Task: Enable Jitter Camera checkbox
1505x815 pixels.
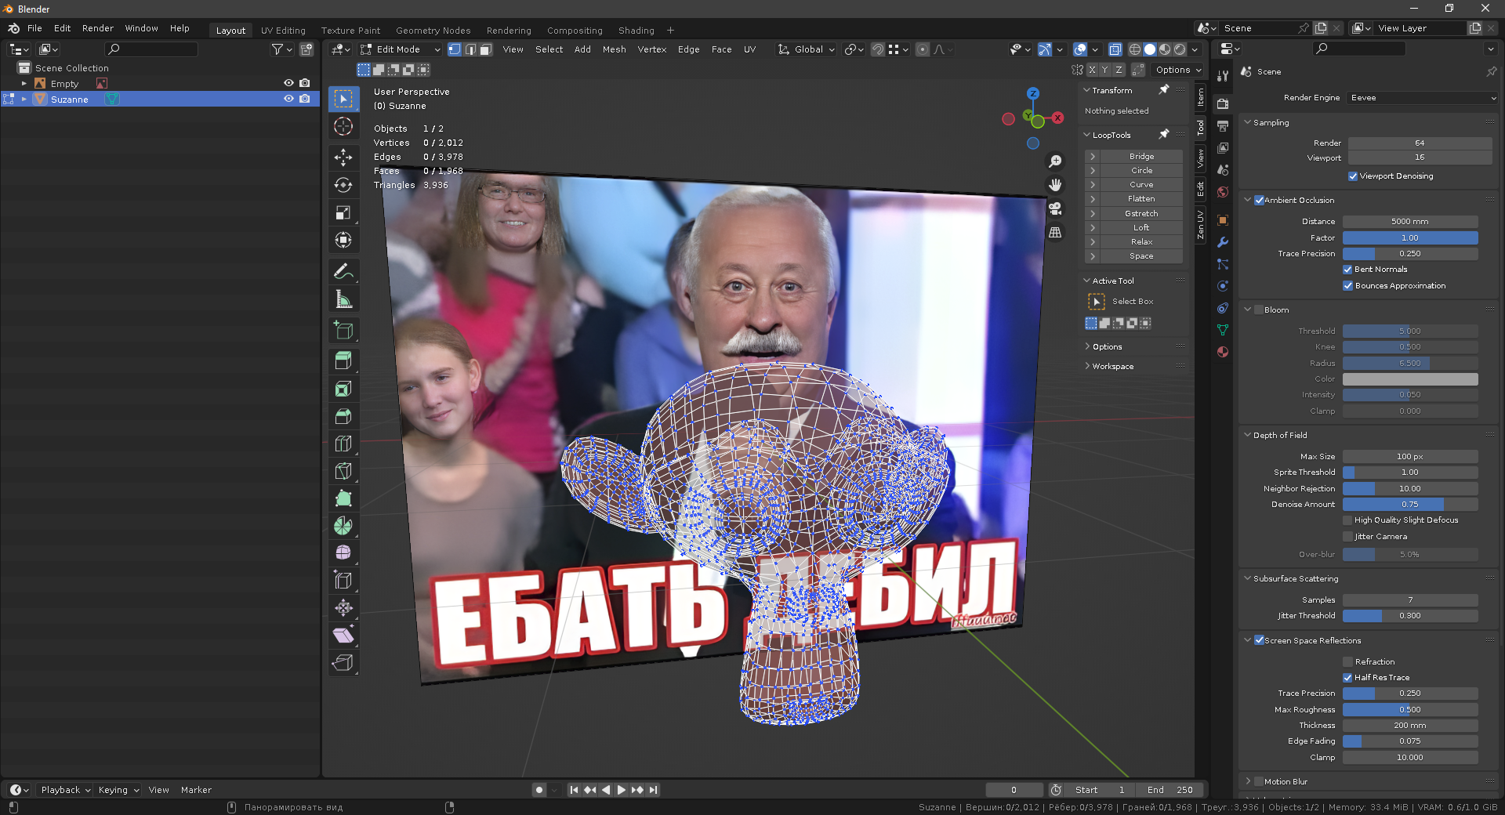Action: point(1348,537)
